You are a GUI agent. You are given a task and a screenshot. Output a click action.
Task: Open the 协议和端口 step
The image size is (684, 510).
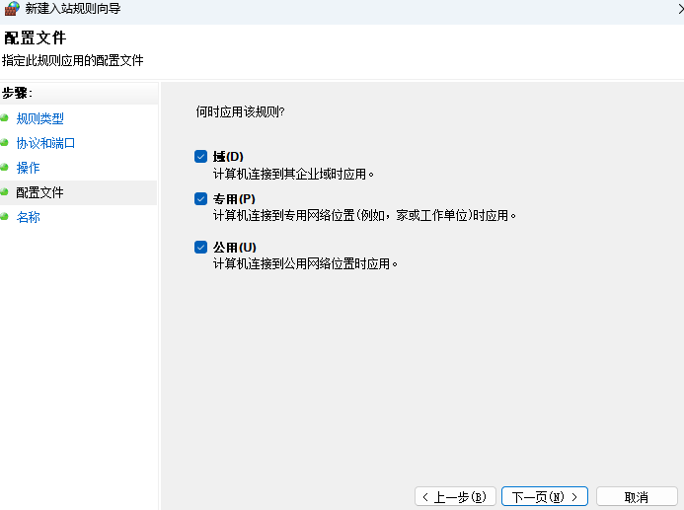pos(45,143)
